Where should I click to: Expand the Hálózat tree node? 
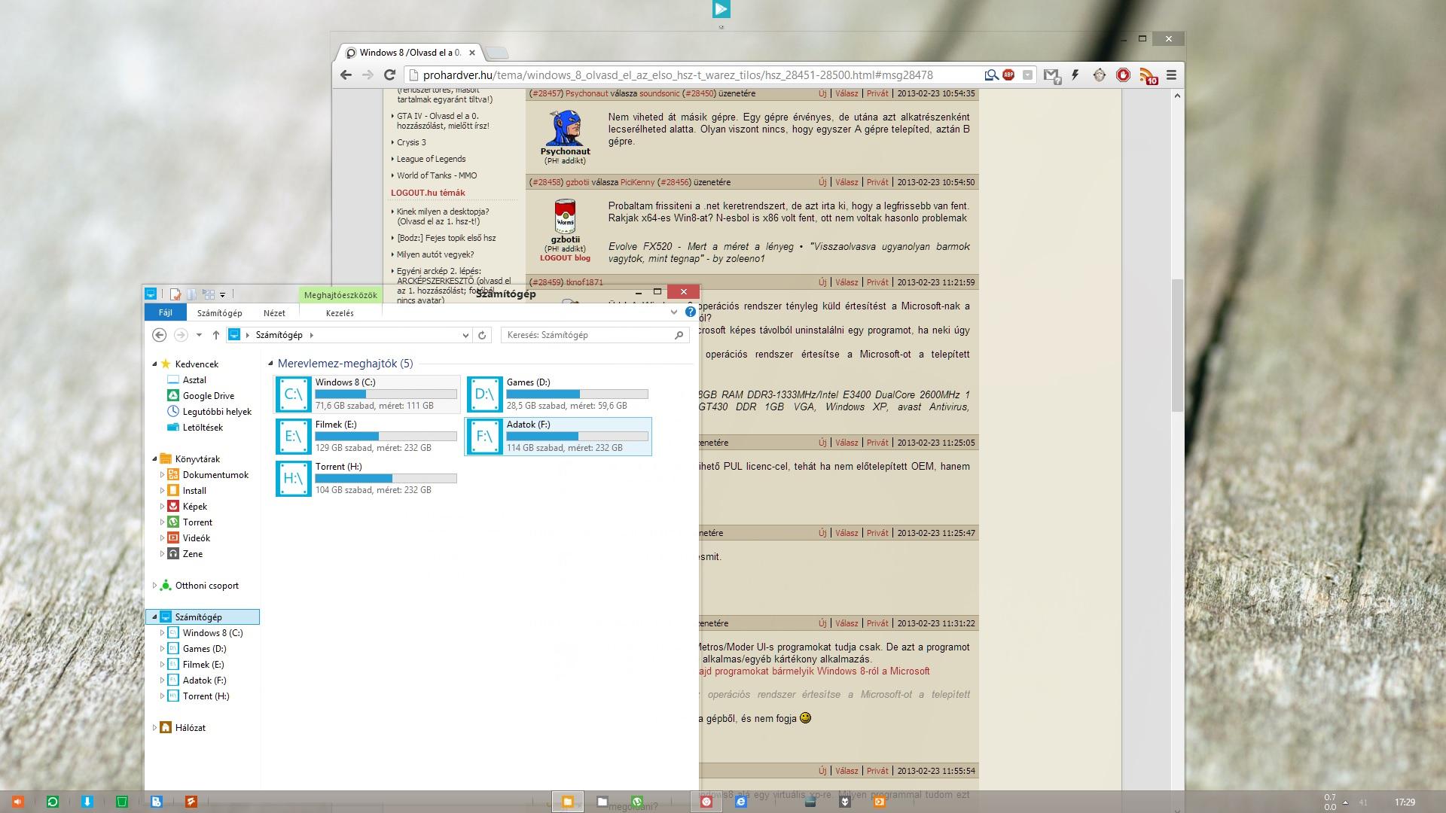point(154,727)
